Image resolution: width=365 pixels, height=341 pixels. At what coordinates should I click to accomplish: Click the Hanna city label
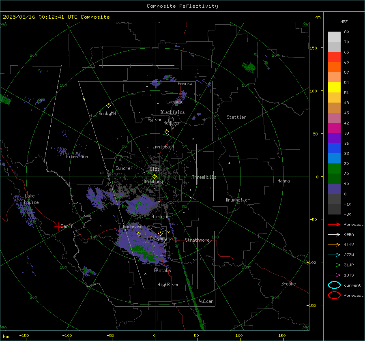(283, 181)
